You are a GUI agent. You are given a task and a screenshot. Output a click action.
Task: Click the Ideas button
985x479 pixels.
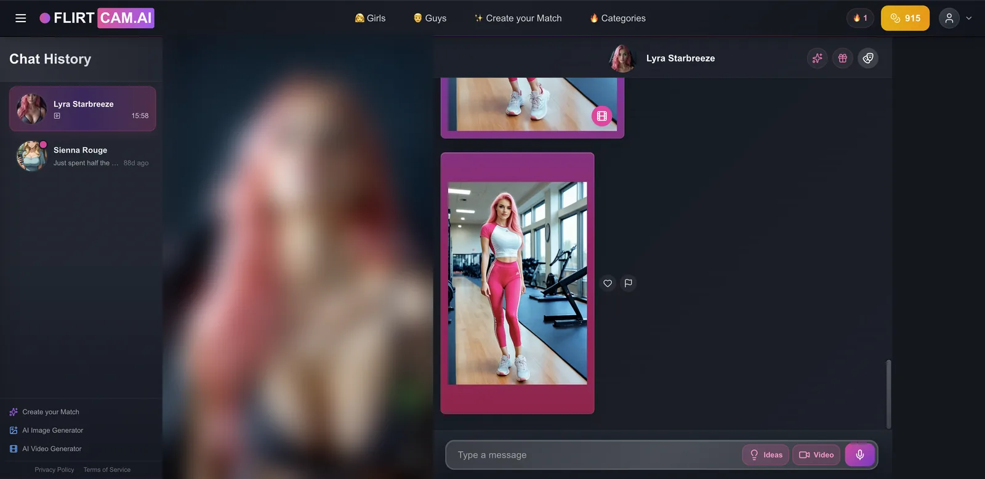(766, 455)
